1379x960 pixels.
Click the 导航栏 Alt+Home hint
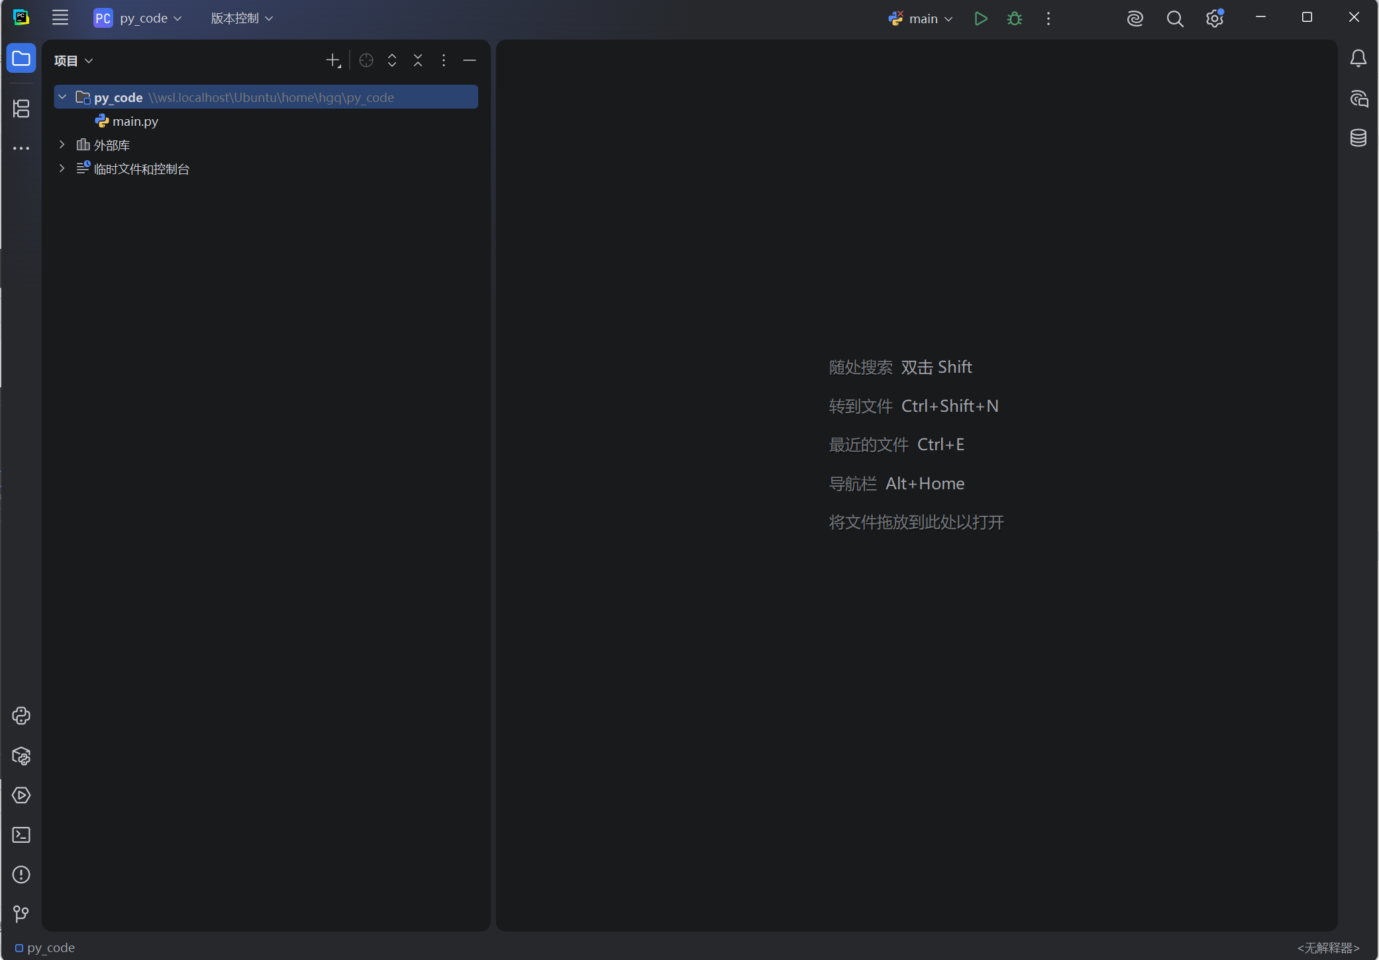click(x=896, y=484)
